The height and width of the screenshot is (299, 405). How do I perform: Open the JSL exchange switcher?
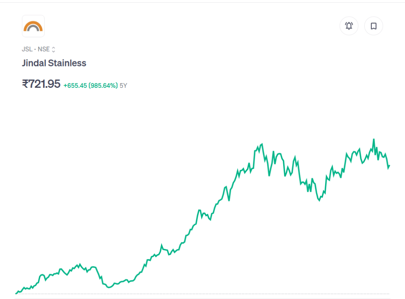[x=27, y=49]
